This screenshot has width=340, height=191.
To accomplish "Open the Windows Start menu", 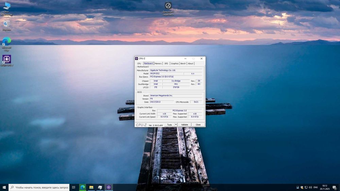I will [4, 187].
